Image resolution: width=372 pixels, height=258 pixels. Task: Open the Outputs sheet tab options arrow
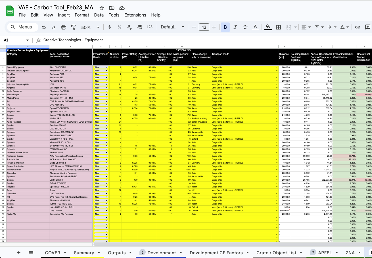[131, 253]
